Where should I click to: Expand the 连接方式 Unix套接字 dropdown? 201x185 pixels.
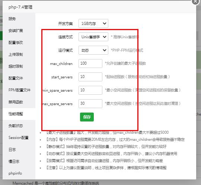pyautogui.click(x=93, y=37)
